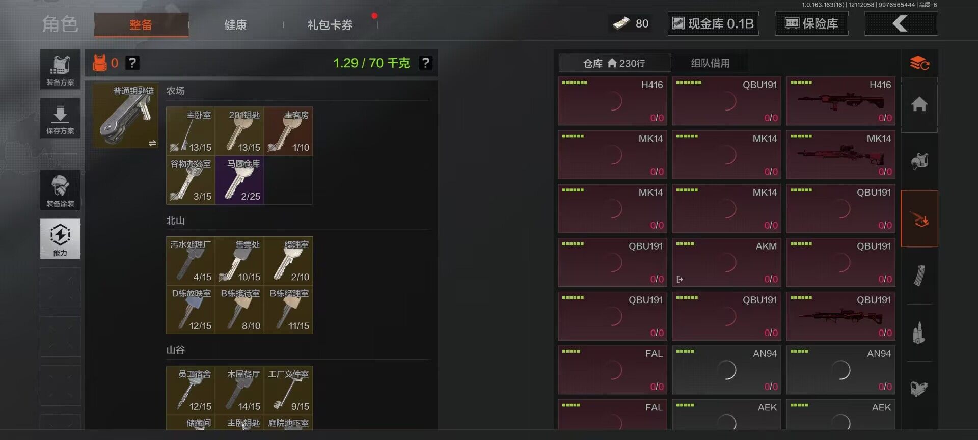This screenshot has height=440, width=978.
Task: Open the 装备方案 loadout icon
Action: coord(60,69)
